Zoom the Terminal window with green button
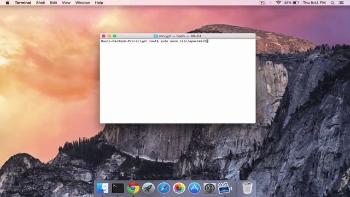Screen dimensions: 350x197 (x=114, y=36)
